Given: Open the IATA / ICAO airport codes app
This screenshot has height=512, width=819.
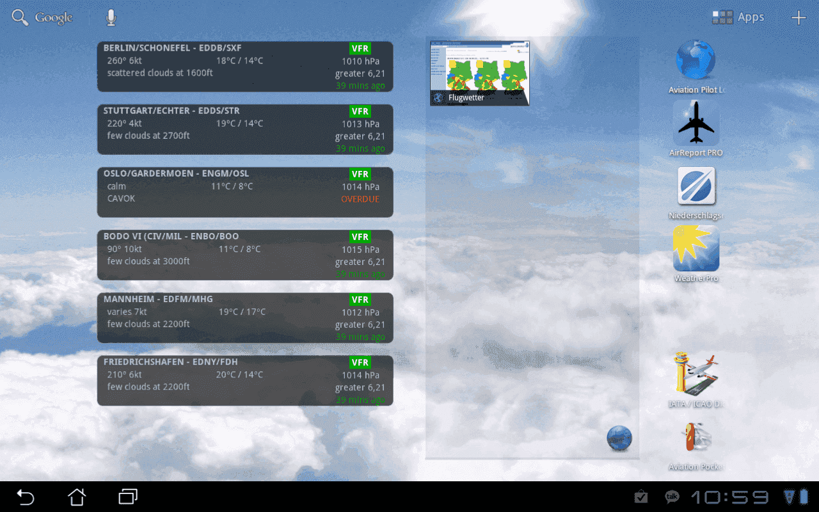Looking at the screenshot, I should (696, 374).
